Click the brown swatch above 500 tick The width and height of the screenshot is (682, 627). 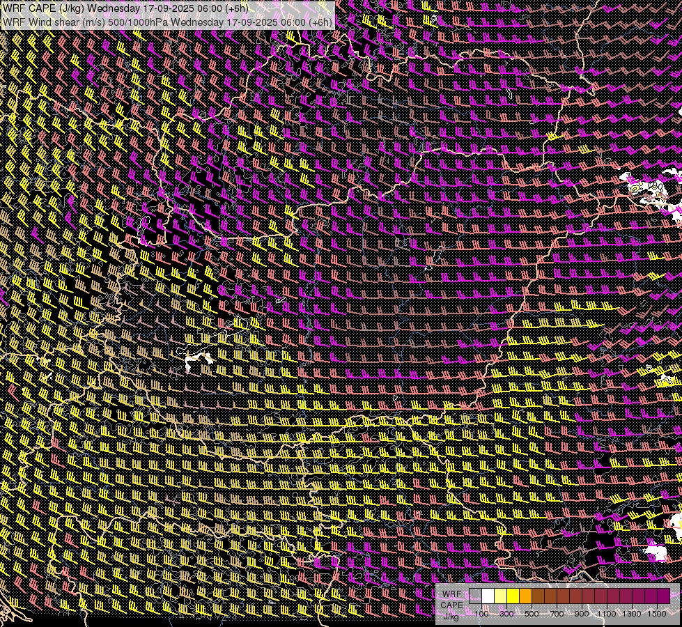[x=538, y=596]
